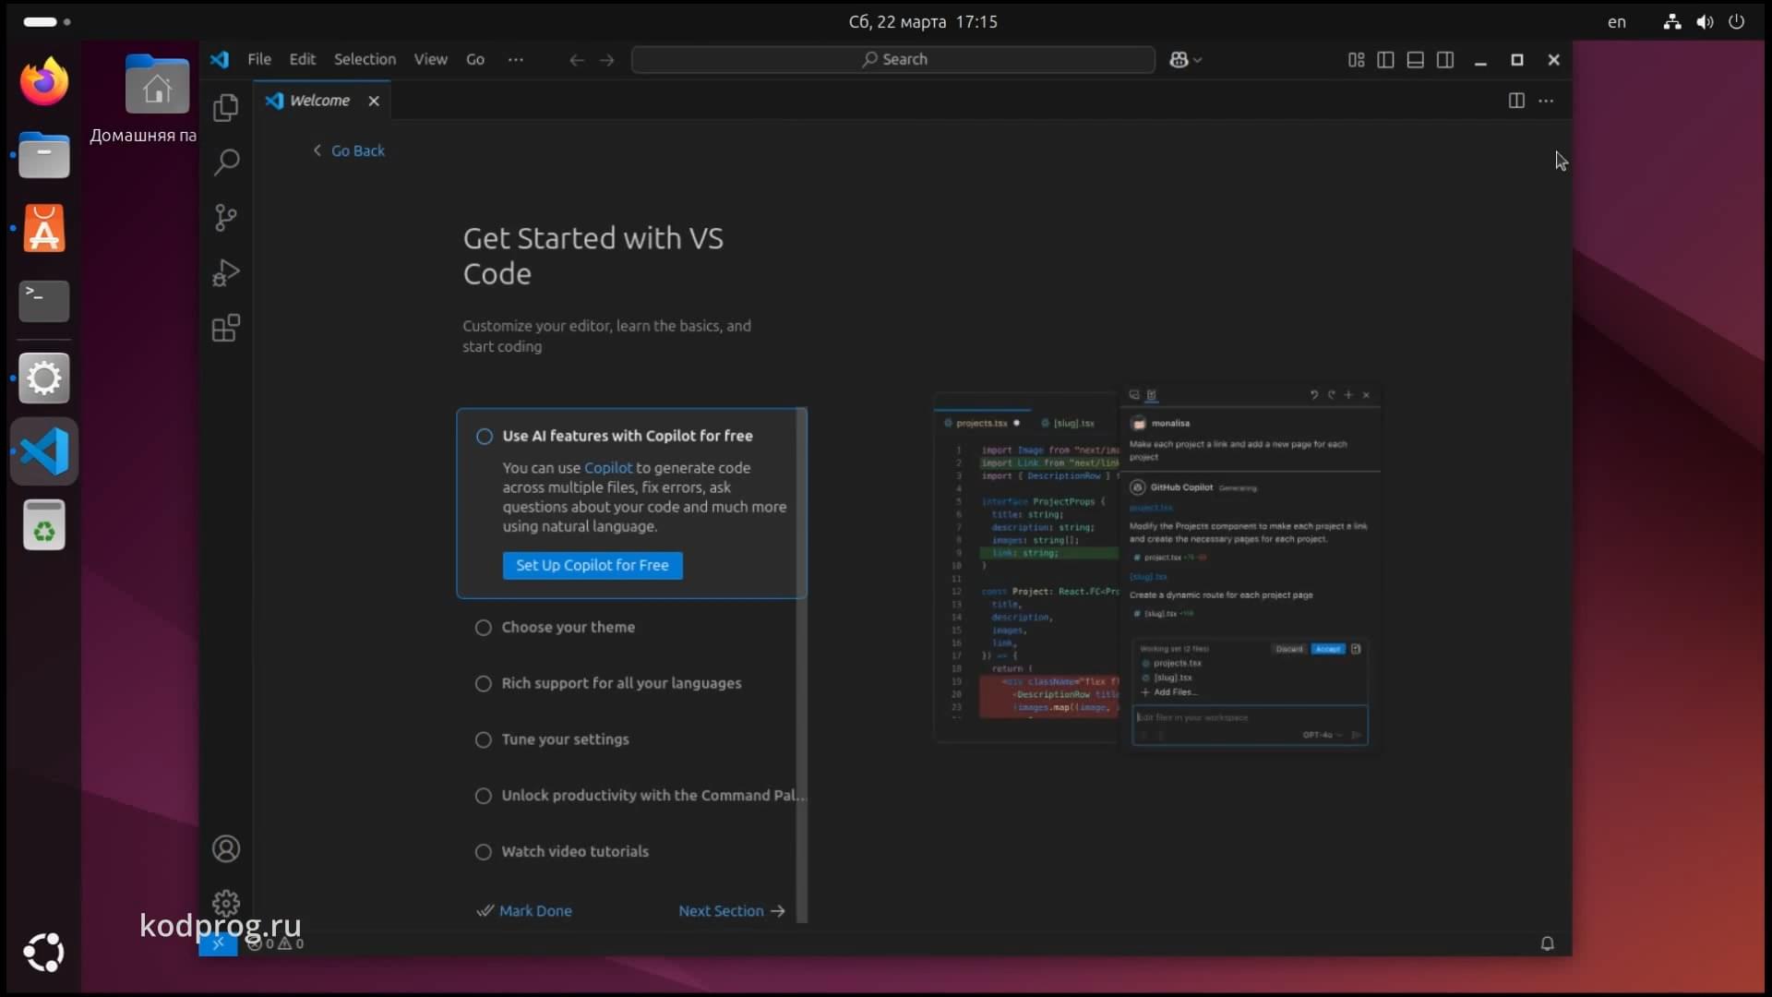Viewport: 1772px width, 997px height.
Task: Launch Firefox from the dock
Action: pos(44,81)
